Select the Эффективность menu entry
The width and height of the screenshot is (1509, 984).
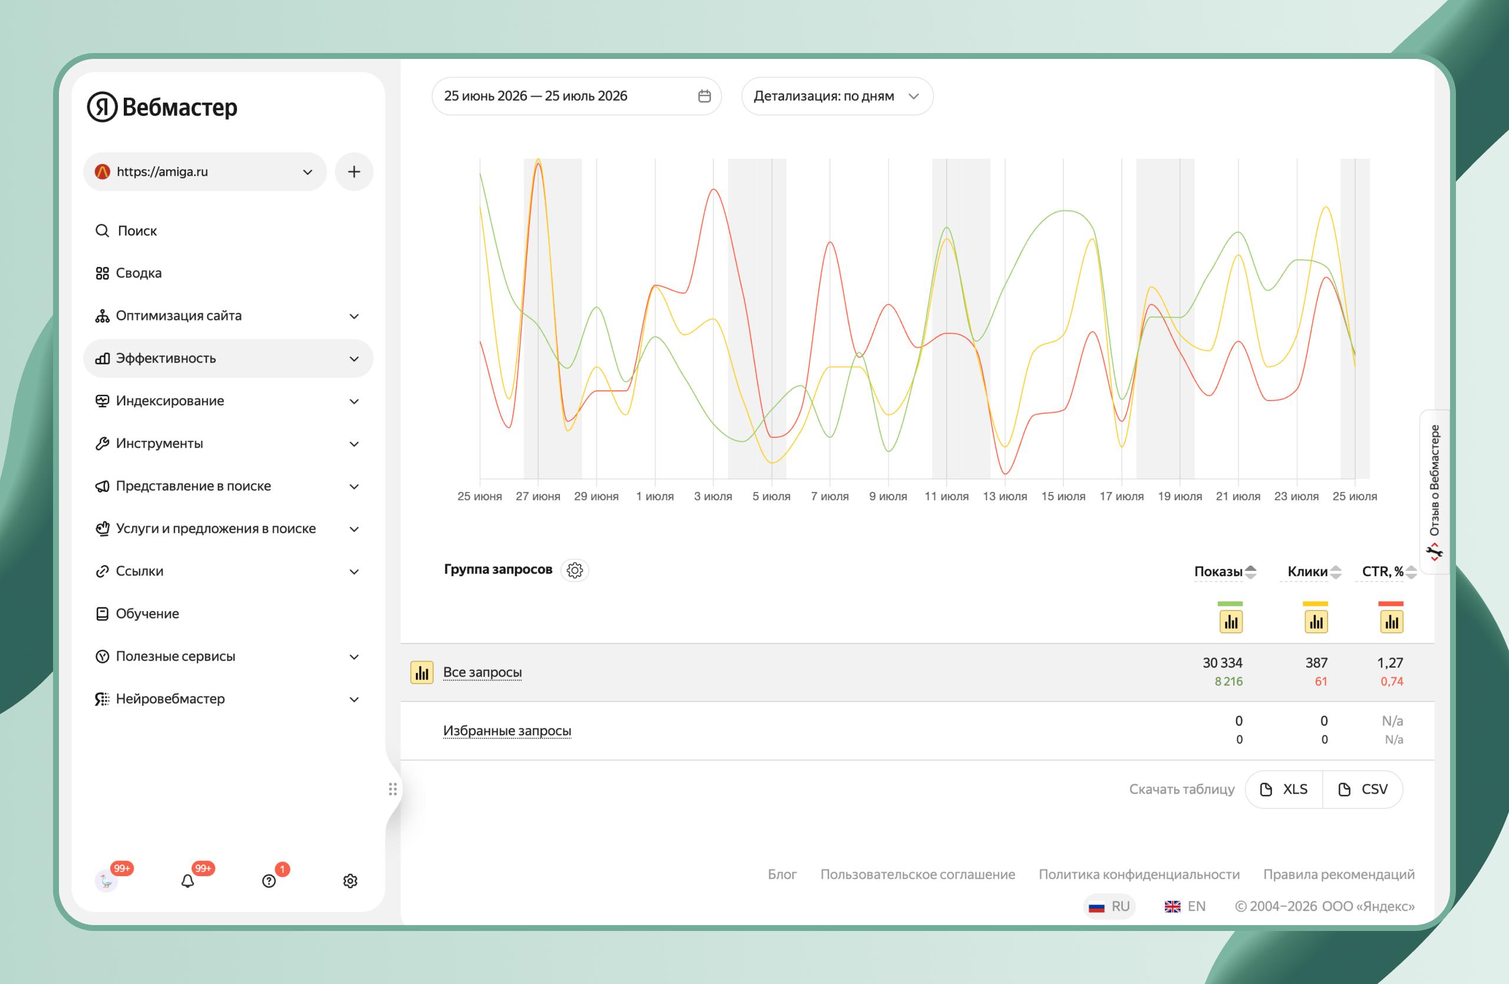pos(228,359)
